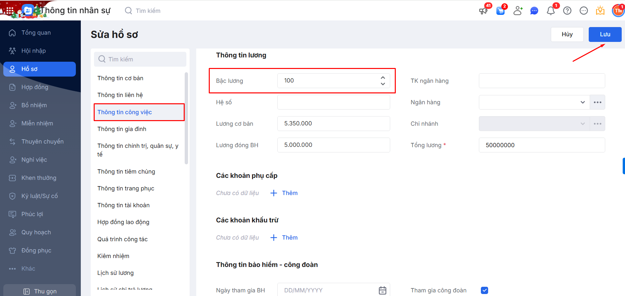Add a new phụ cấp via Thêm
This screenshot has width=625, height=296.
coord(284,193)
